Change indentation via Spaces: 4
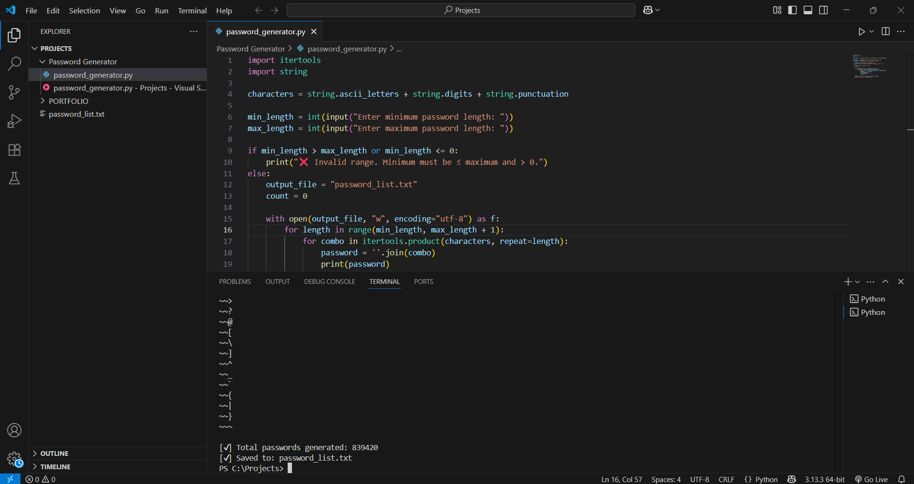Viewport: 914px width, 484px height. click(x=666, y=479)
